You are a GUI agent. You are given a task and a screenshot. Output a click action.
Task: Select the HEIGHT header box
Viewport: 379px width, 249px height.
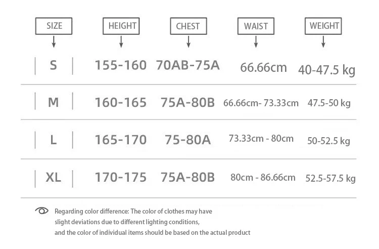[121, 26]
